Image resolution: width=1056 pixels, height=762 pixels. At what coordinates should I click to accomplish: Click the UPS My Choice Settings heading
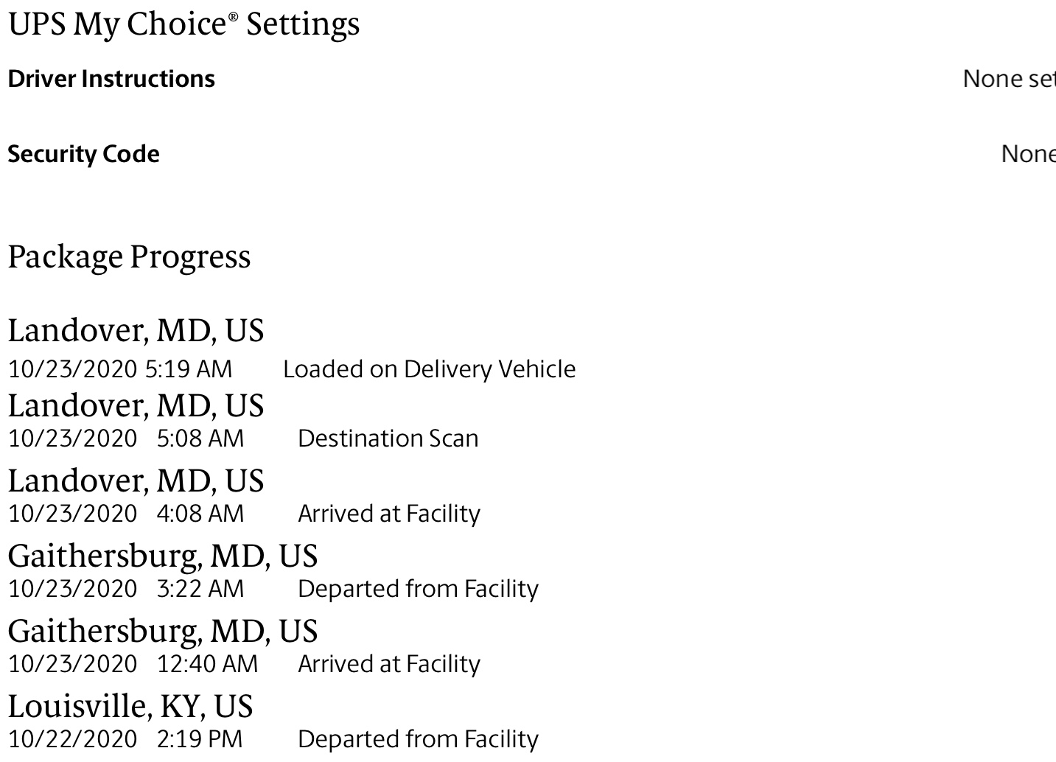183,24
